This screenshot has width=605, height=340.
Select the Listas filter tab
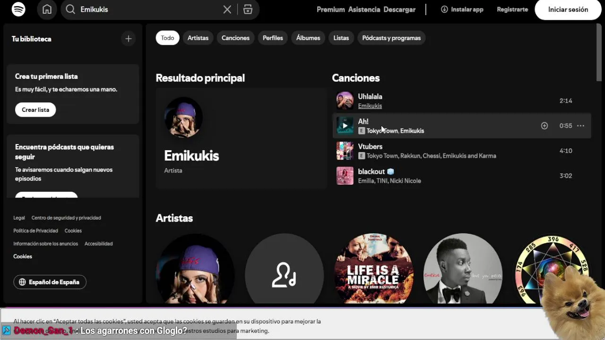point(341,38)
